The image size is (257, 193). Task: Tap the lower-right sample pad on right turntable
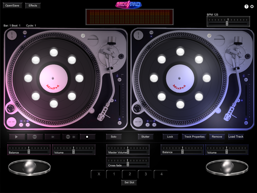(x=199, y=97)
